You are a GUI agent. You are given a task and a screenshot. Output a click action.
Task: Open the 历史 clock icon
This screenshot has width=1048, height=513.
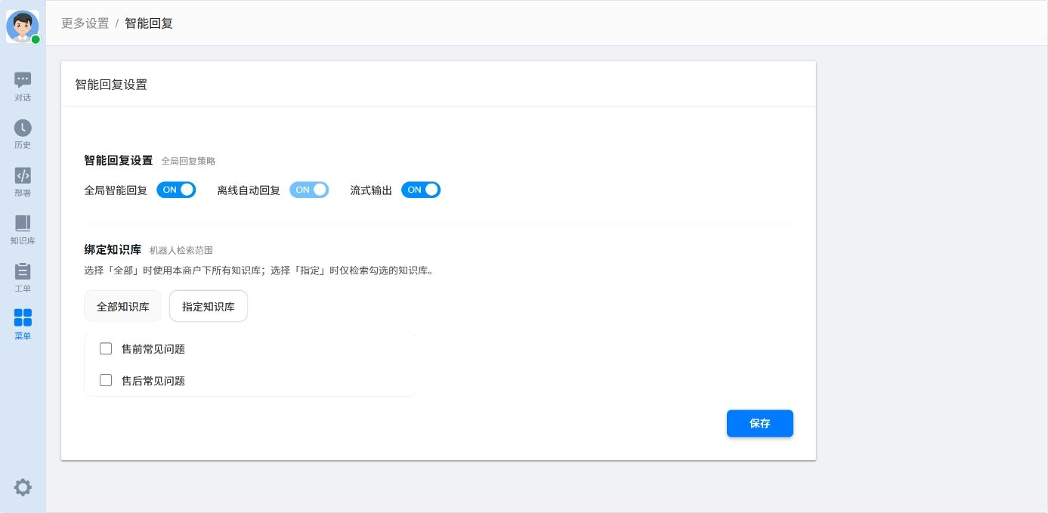pyautogui.click(x=23, y=128)
